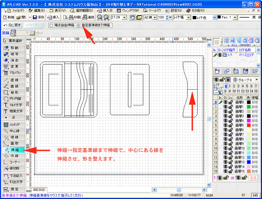Click the magenta color swatch of 画層4

pyautogui.click(x=249, y=120)
